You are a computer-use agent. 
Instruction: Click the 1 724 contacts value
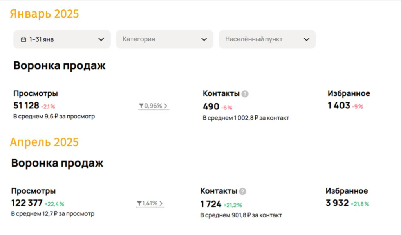click(x=211, y=204)
